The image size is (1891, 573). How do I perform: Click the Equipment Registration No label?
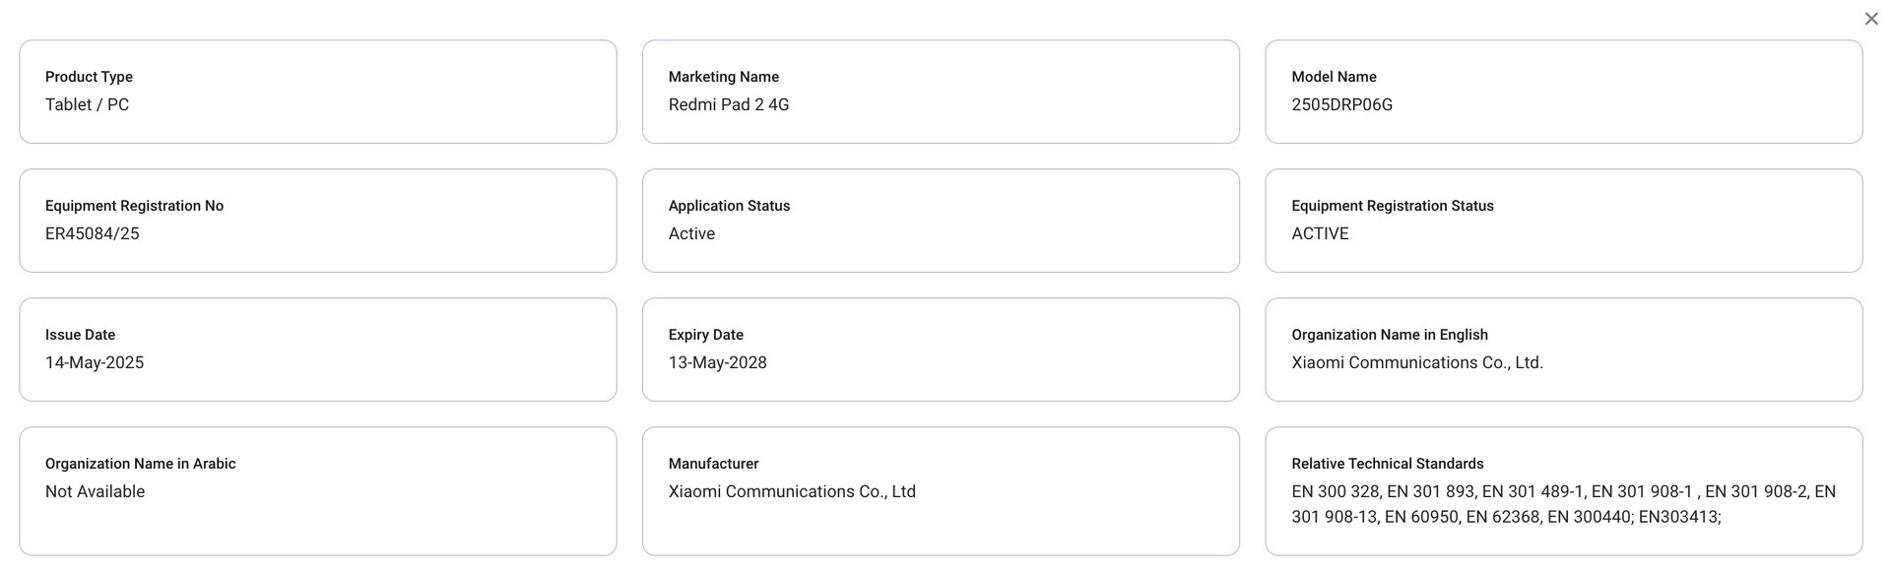point(134,206)
